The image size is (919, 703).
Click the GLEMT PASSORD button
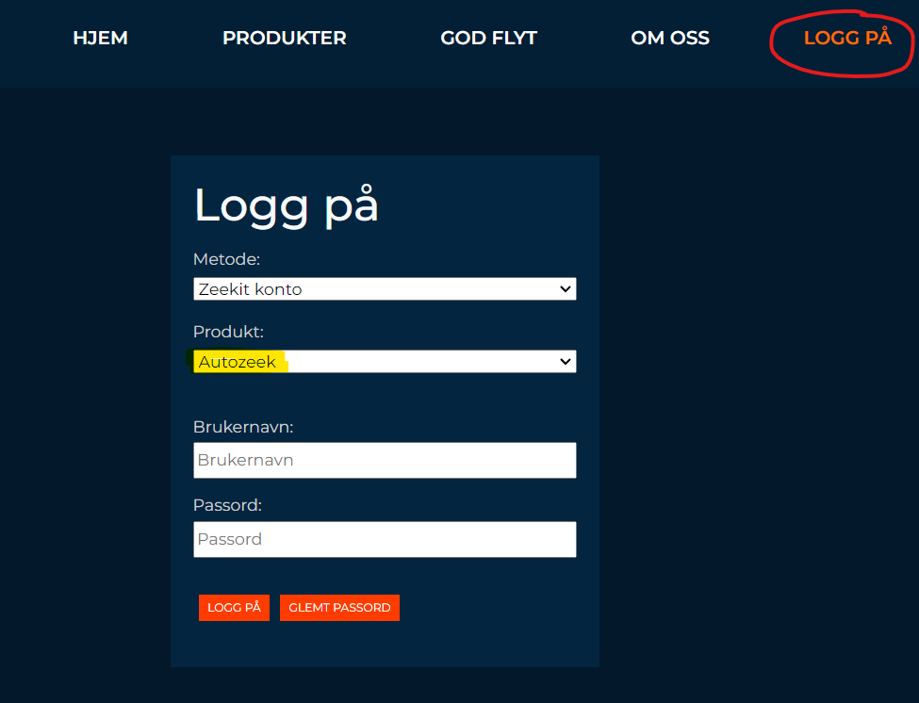pyautogui.click(x=339, y=608)
